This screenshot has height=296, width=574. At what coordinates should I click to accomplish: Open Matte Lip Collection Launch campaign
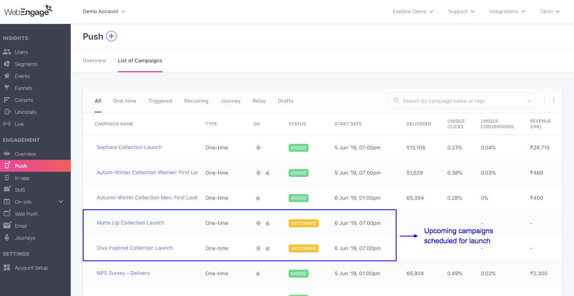(130, 223)
